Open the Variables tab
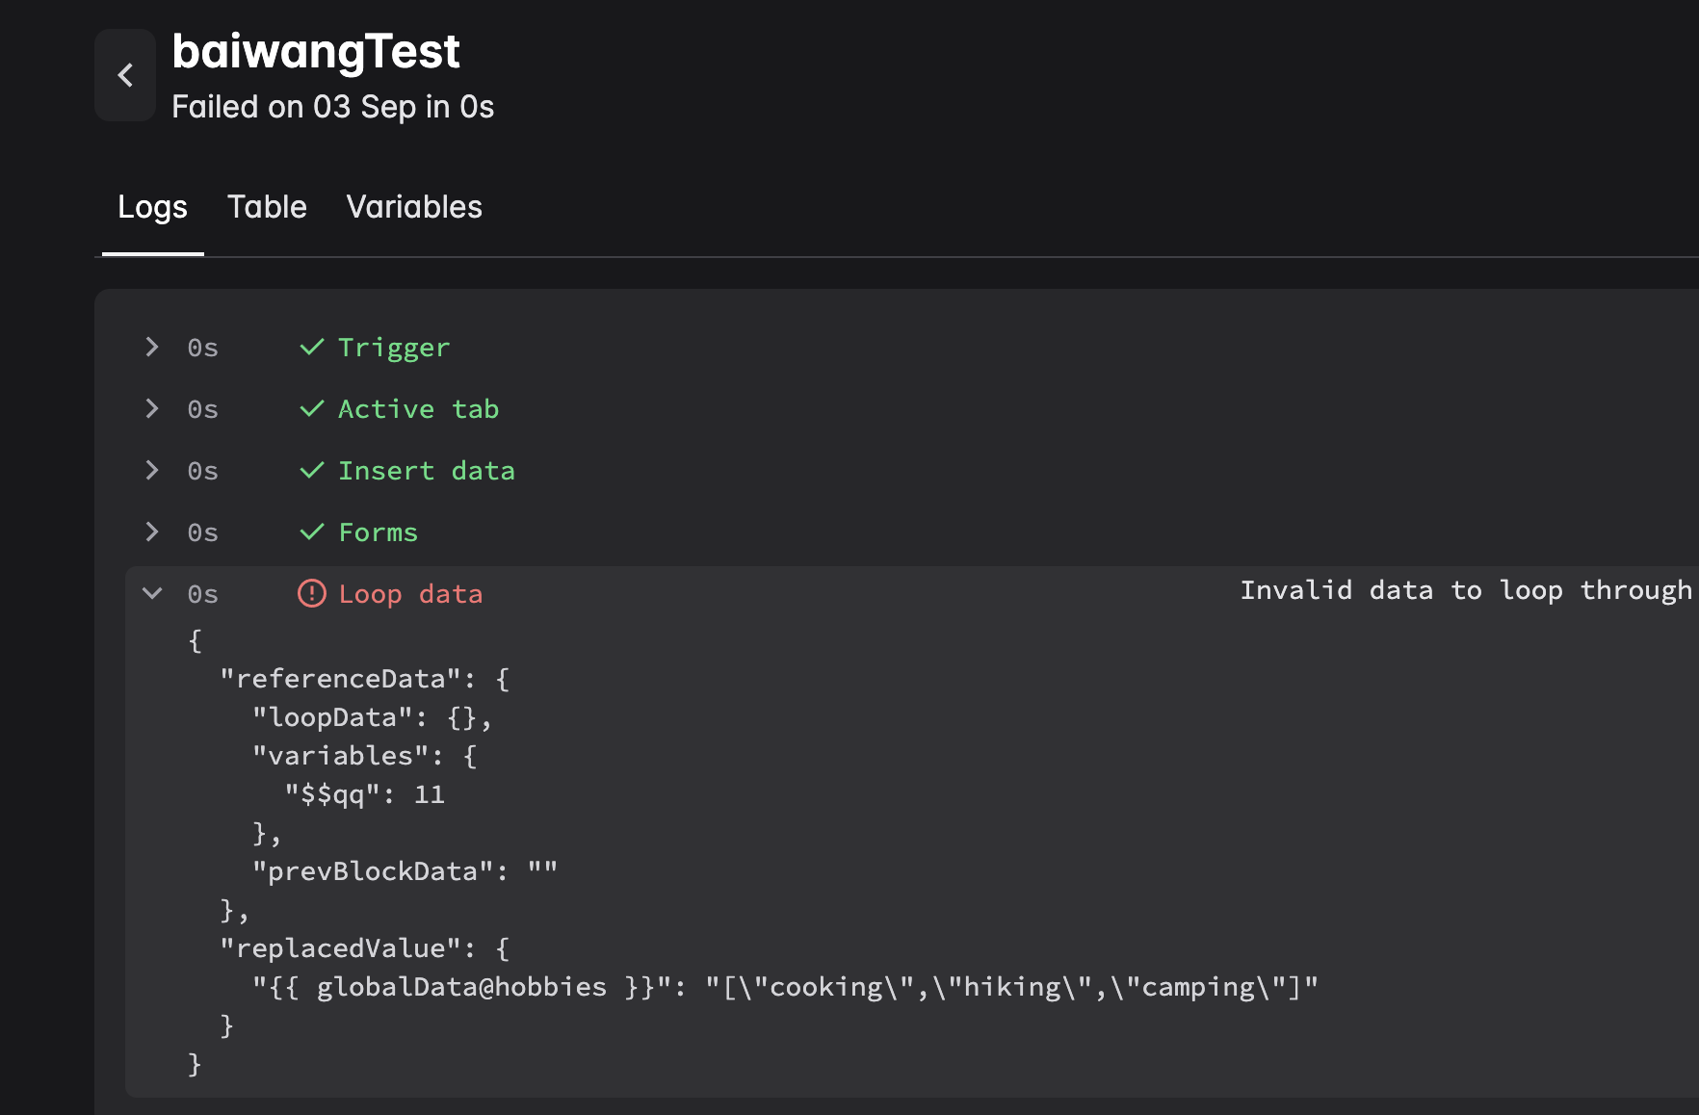Viewport: 1699px width, 1115px height. click(x=413, y=206)
